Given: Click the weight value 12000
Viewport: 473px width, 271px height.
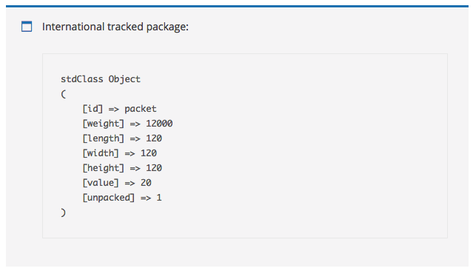Looking at the screenshot, I should (159, 124).
